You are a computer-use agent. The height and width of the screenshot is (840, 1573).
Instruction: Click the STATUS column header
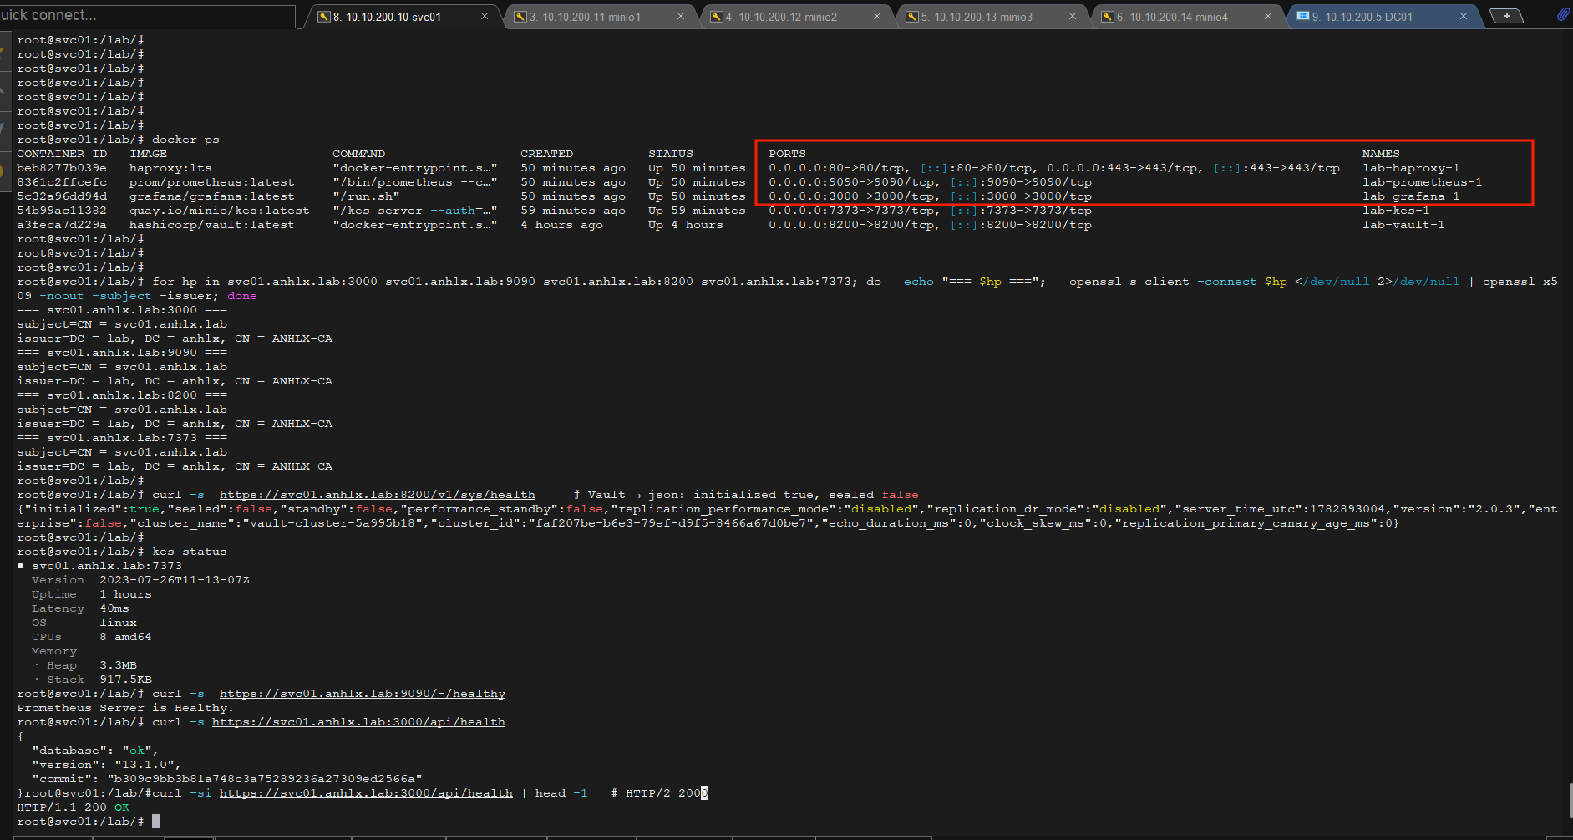tap(671, 154)
